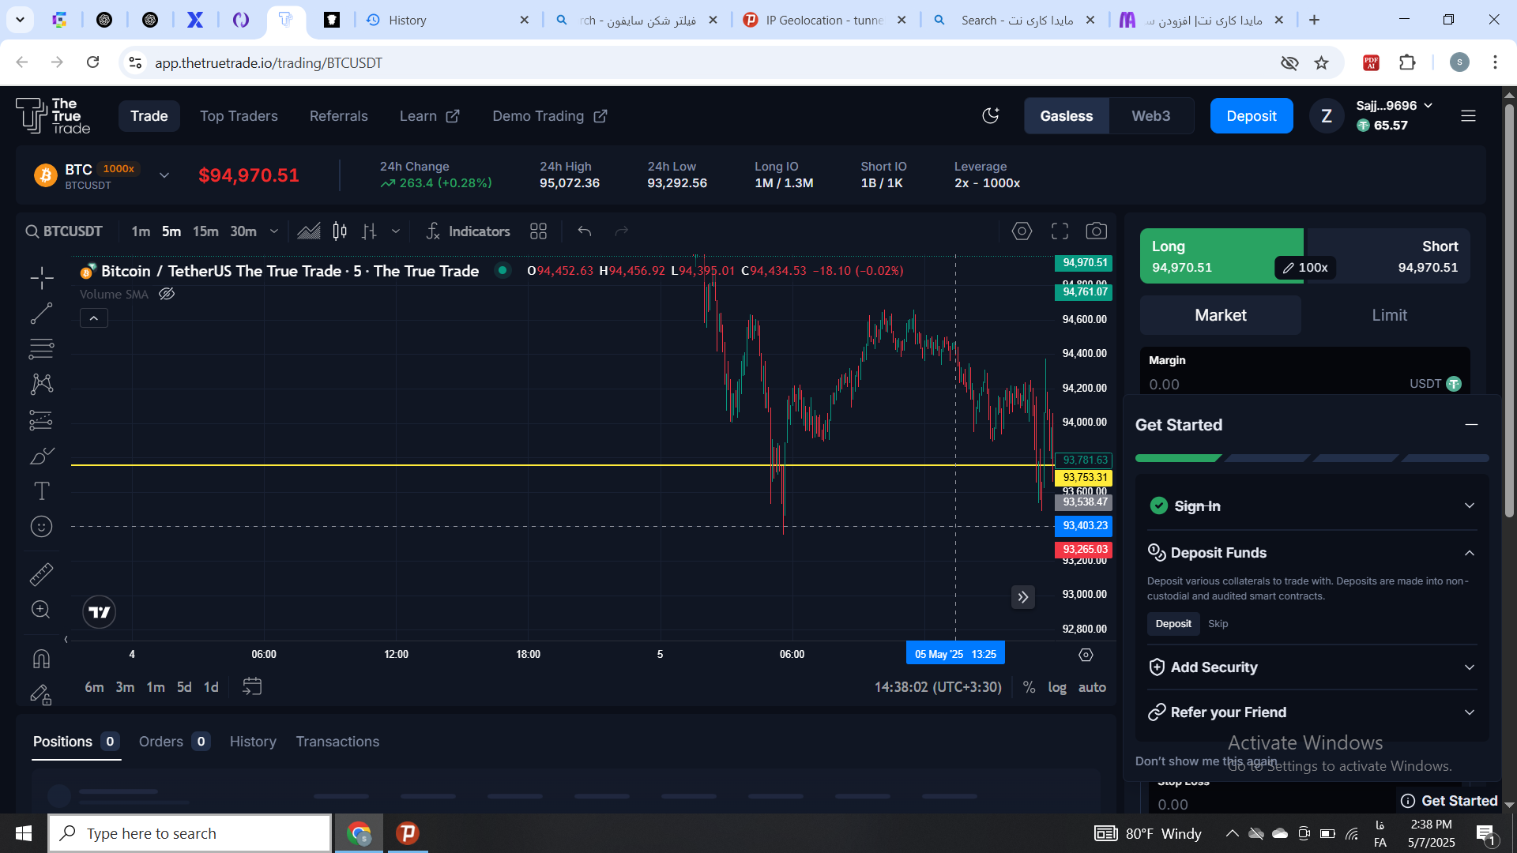The width and height of the screenshot is (1517, 853).
Task: Select the text annotation tool
Action: [x=42, y=491]
